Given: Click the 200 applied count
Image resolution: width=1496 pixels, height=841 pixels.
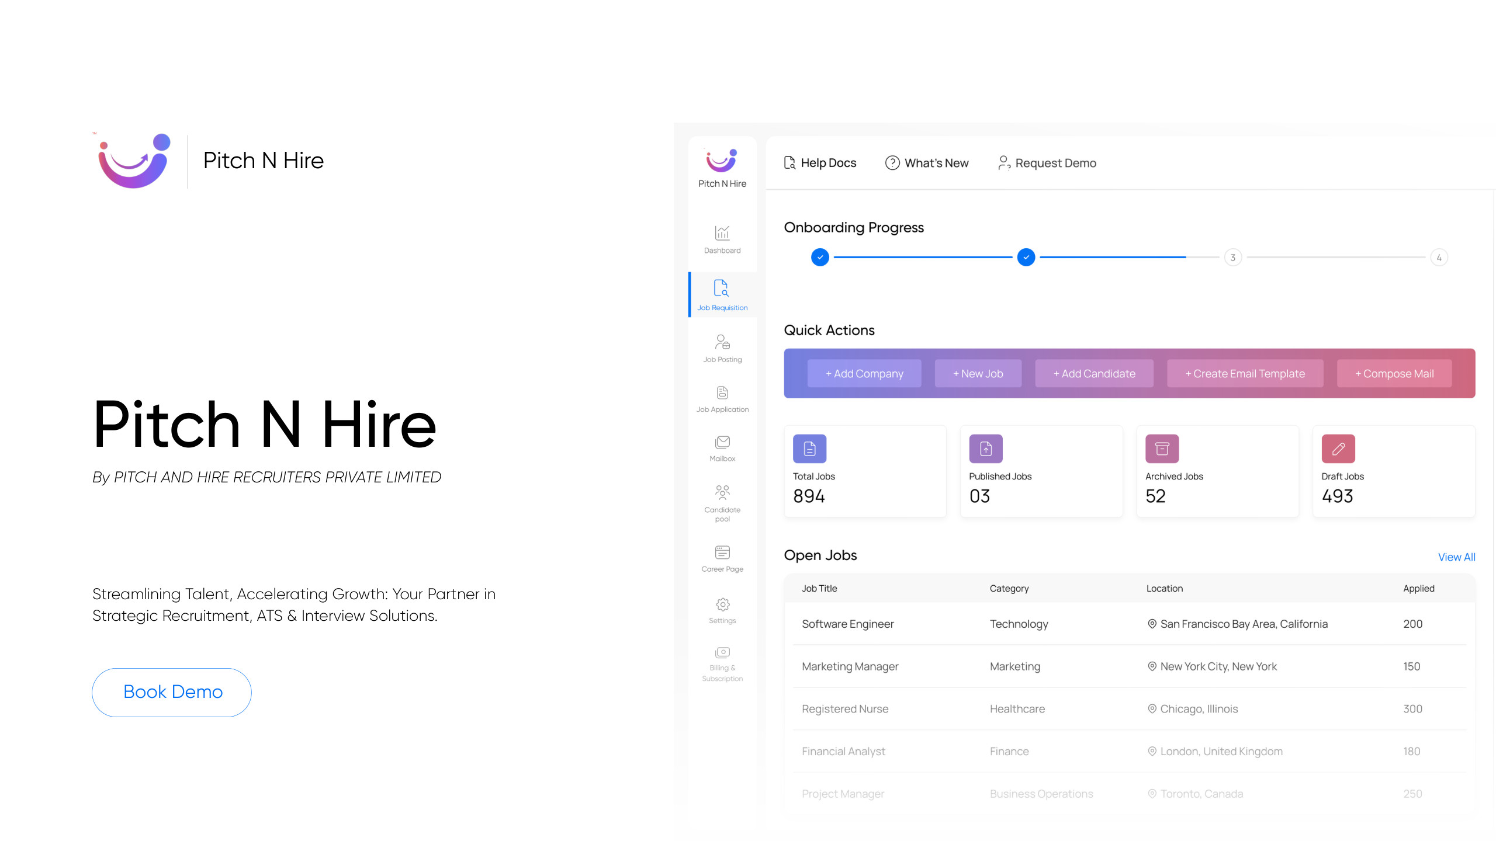Looking at the screenshot, I should point(1412,624).
